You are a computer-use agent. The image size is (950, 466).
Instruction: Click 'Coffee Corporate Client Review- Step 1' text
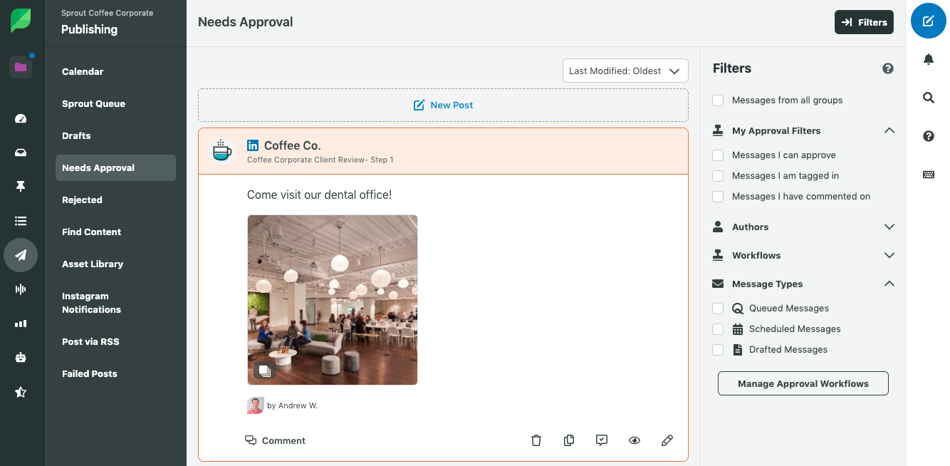(320, 160)
